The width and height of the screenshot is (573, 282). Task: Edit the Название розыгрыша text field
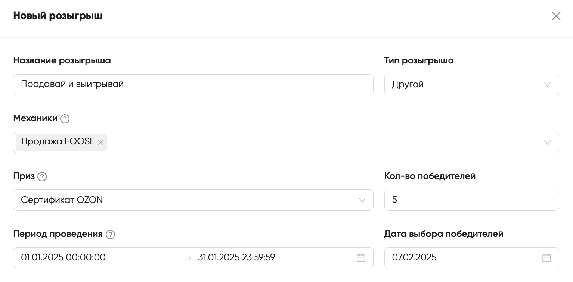(193, 85)
